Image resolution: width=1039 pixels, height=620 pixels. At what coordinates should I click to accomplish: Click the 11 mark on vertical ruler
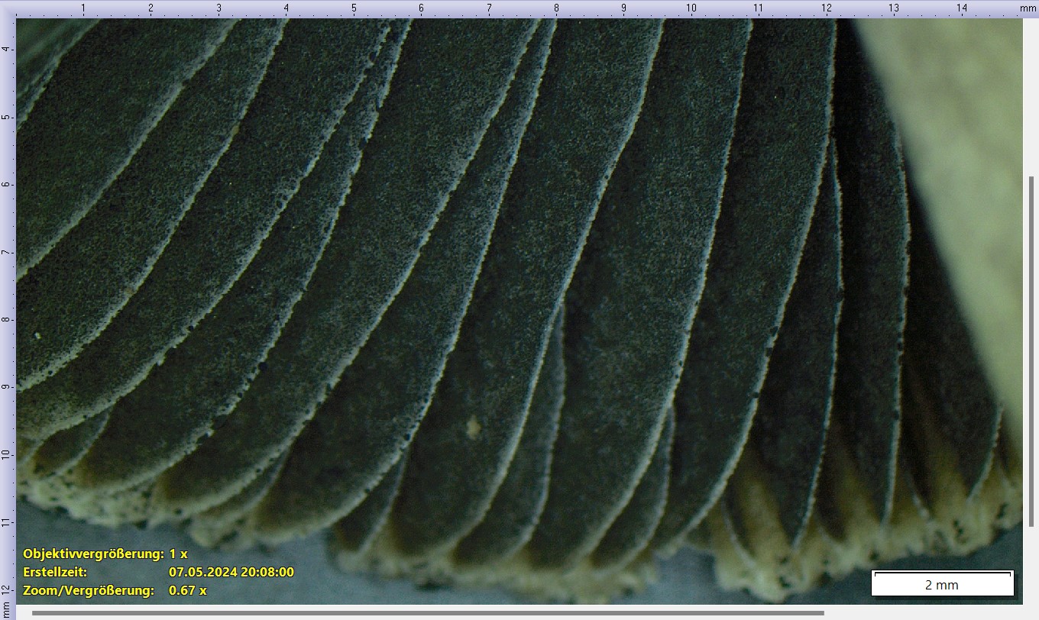point(7,522)
